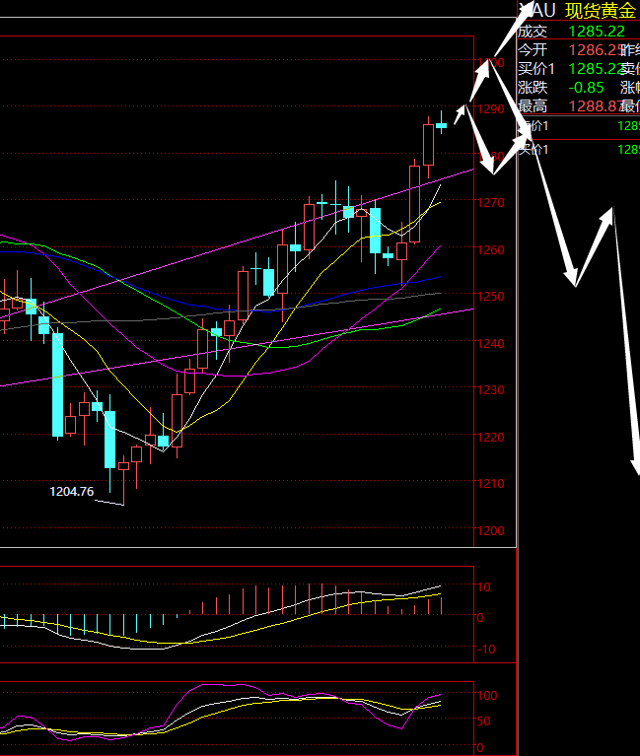640x756 pixels.
Task: Click the 1290 price axis label
Action: coord(491,109)
